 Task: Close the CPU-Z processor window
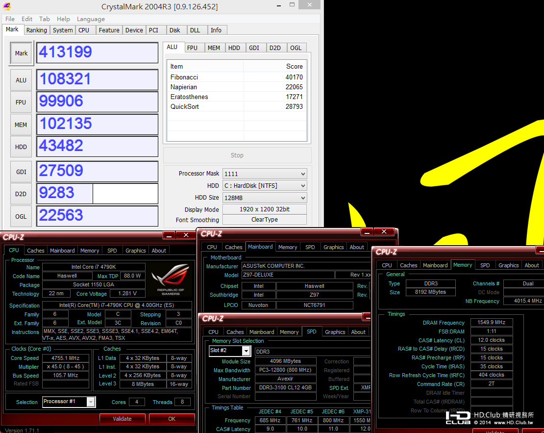coord(186,235)
